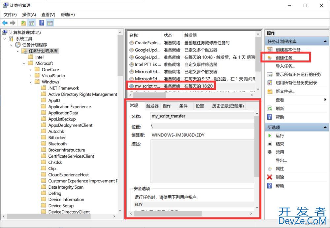Click the clock icon of Intel PTT EK task
The width and height of the screenshot is (330, 228).
132,64
